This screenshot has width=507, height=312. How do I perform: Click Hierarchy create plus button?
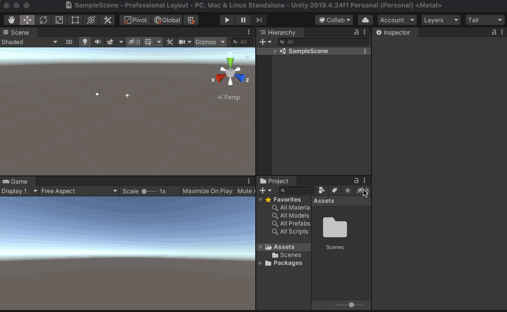click(265, 42)
